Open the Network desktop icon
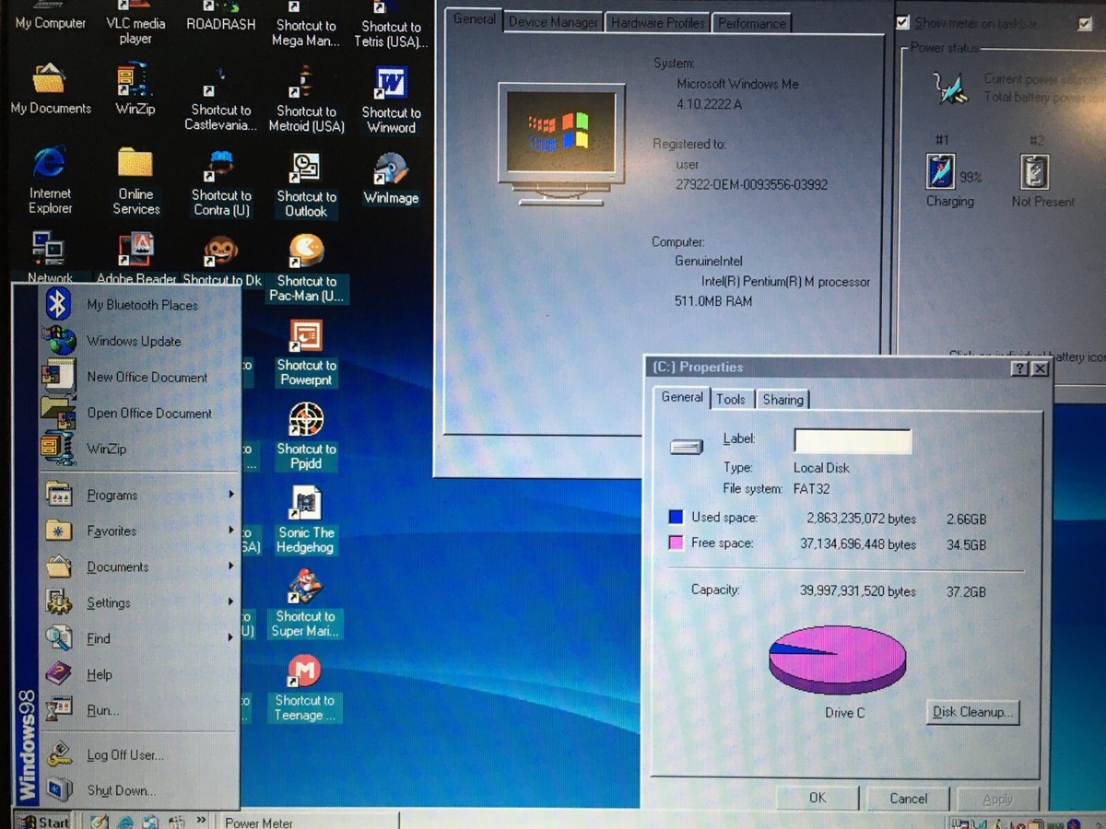This screenshot has width=1106, height=829. point(49,258)
